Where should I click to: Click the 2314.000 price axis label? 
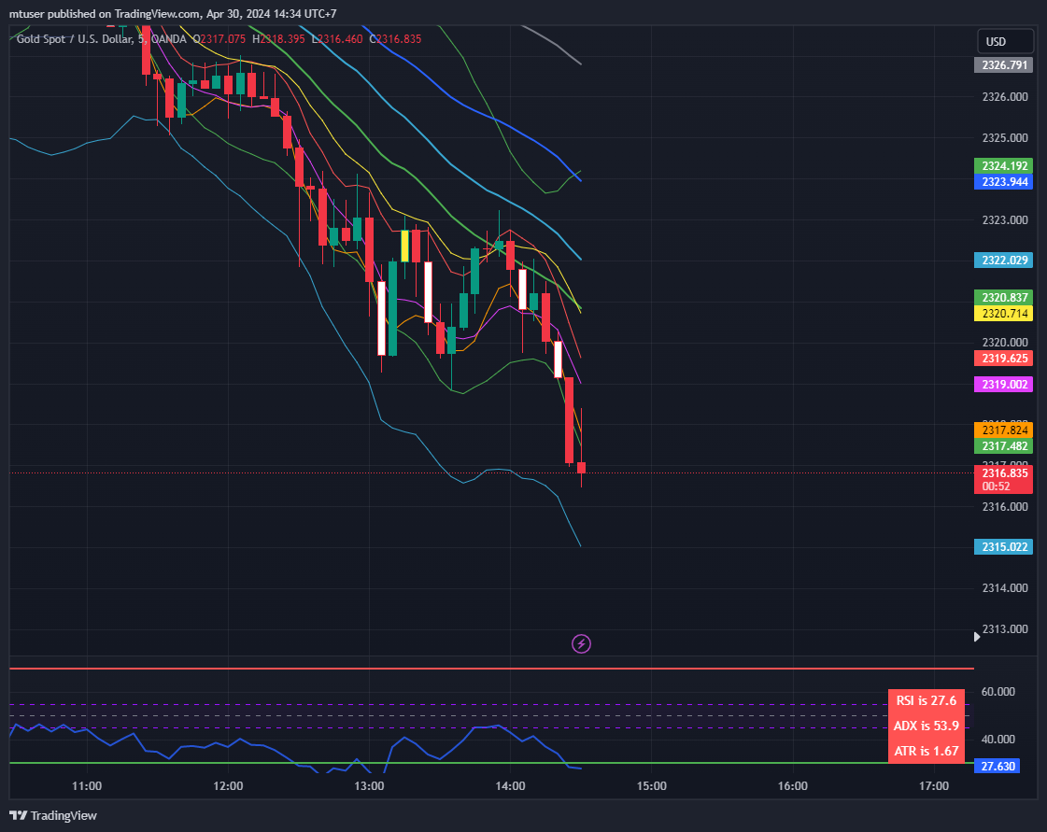(x=1005, y=588)
